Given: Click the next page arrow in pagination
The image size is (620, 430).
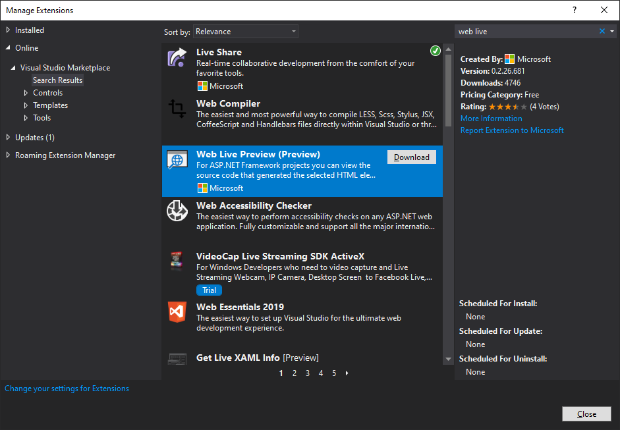Looking at the screenshot, I should click(x=347, y=373).
